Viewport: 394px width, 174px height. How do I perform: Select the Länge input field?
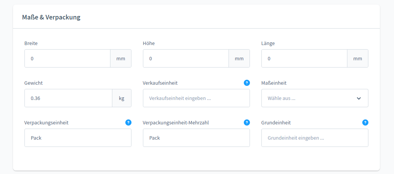coord(305,58)
